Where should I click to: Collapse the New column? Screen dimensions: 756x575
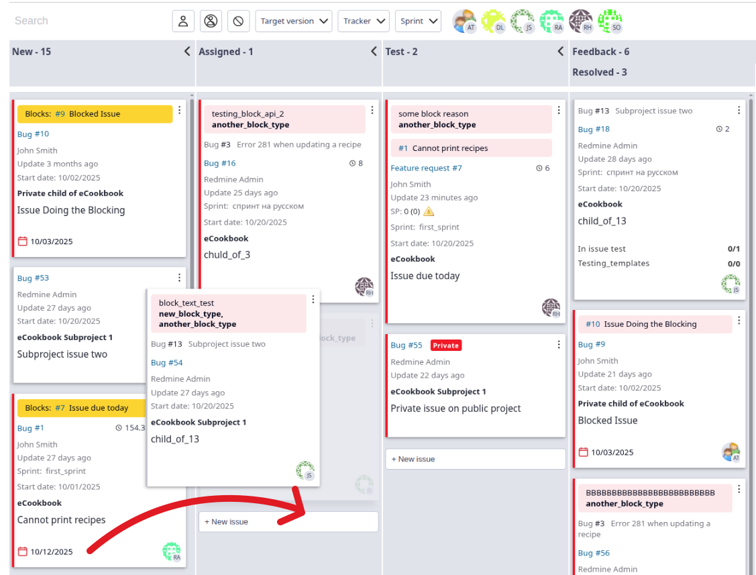187,52
